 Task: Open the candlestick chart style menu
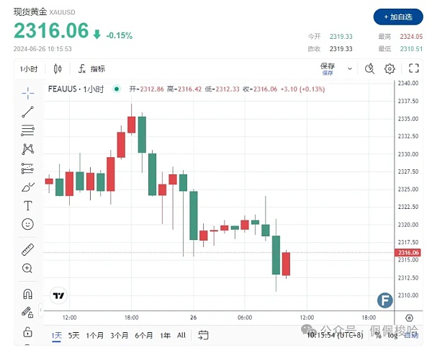click(58, 68)
